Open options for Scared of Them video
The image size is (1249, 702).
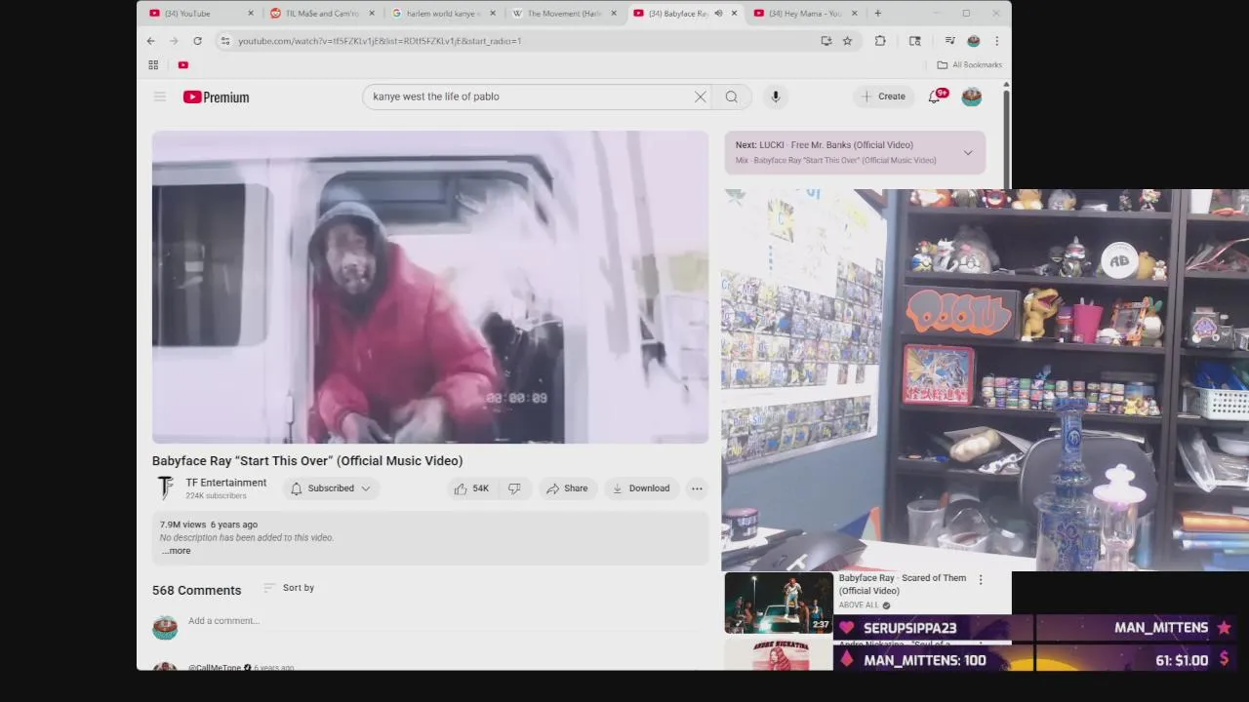981,579
